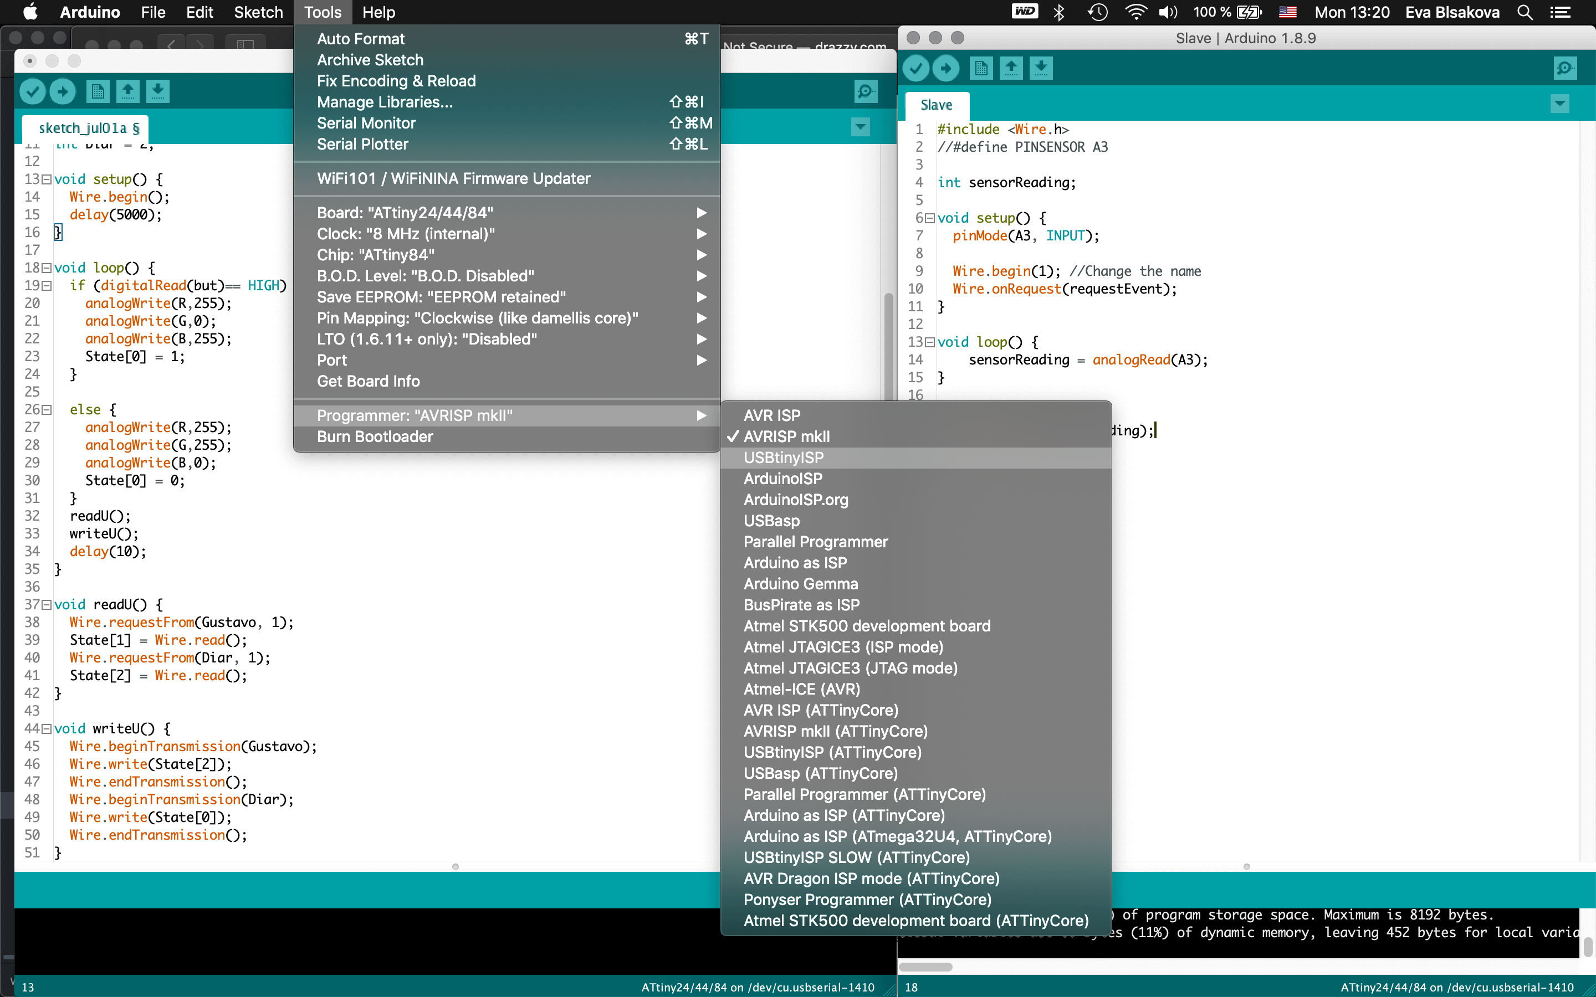This screenshot has width=1596, height=997.
Task: Select the checked AVRISP mkII programmer
Action: pyautogui.click(x=786, y=436)
